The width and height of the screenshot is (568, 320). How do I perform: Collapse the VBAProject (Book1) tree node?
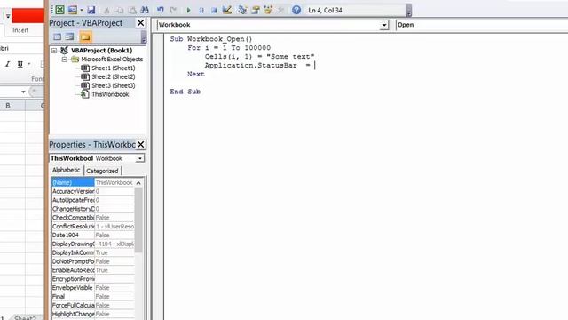point(54,51)
